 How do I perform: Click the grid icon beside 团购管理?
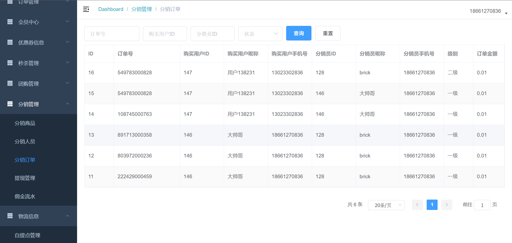click(x=10, y=83)
